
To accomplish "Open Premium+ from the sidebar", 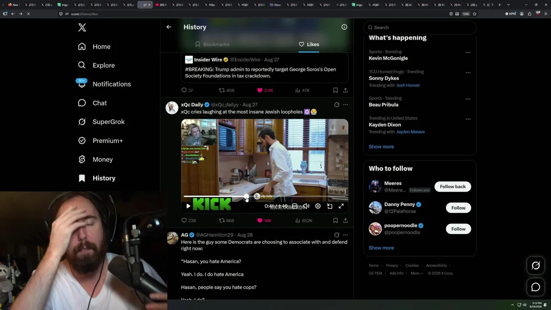I will [x=100, y=140].
